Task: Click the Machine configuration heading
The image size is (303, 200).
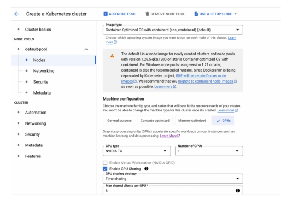Action: pyautogui.click(x=124, y=99)
